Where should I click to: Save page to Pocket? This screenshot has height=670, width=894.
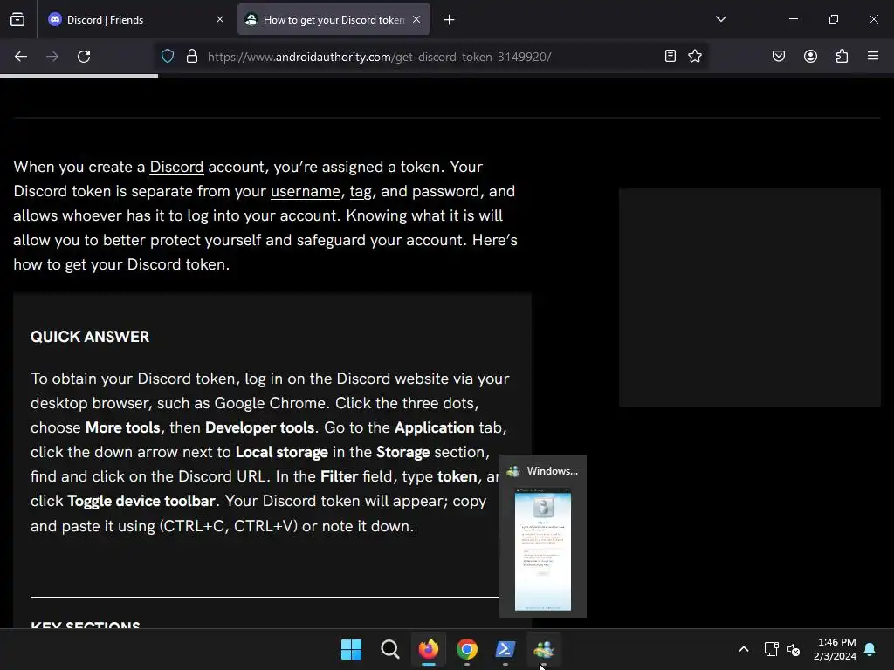tap(779, 57)
